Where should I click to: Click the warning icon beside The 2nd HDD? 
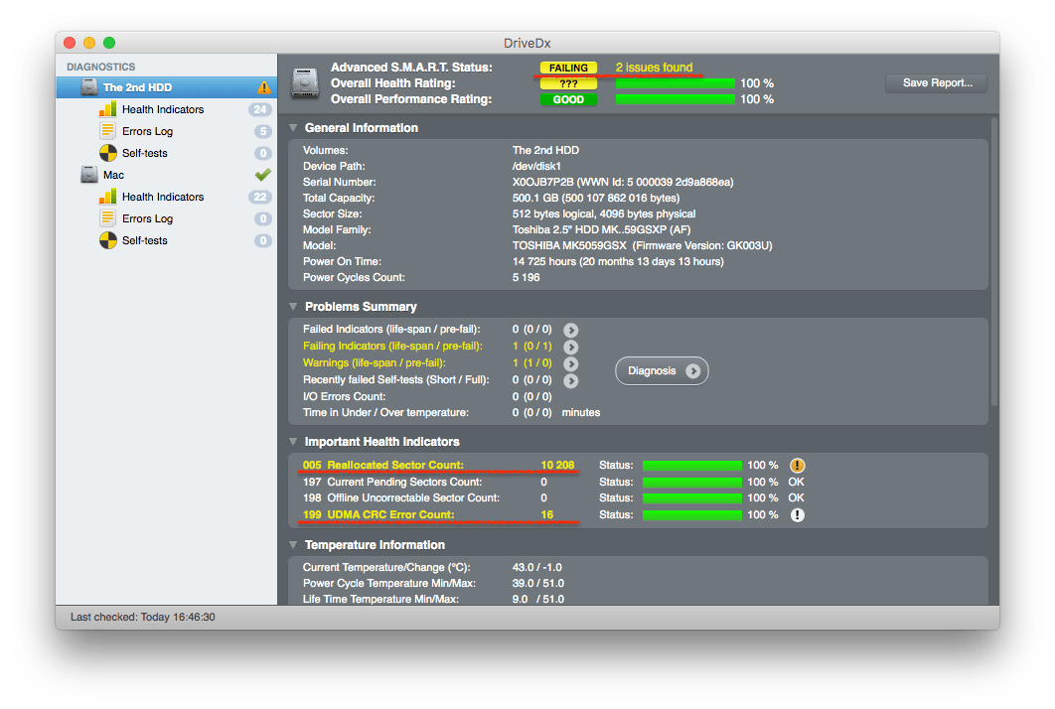(x=263, y=87)
